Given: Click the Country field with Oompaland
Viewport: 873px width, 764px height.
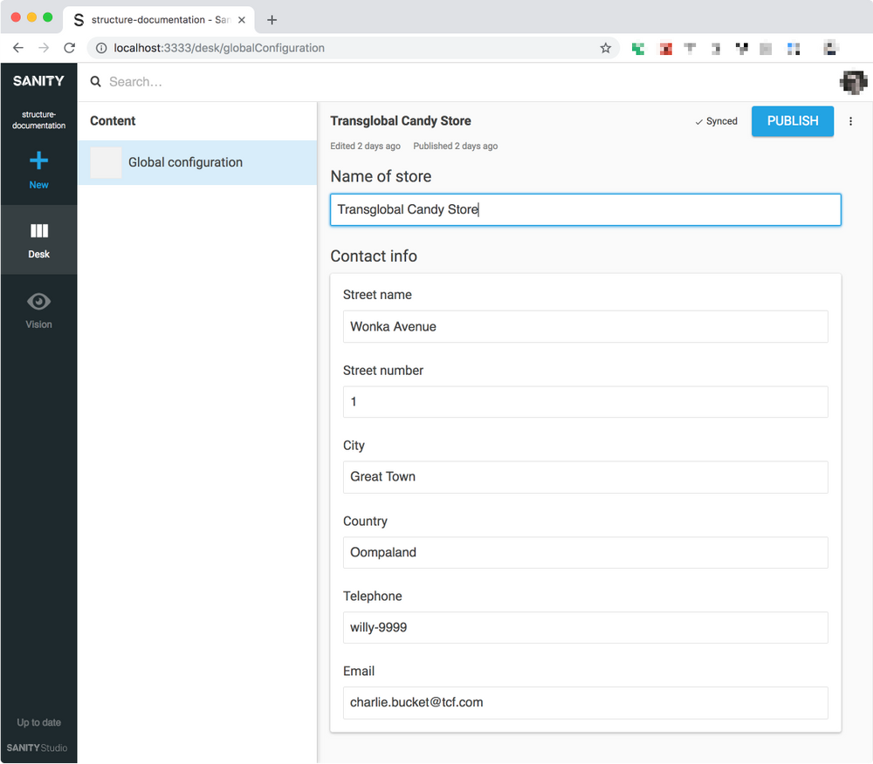Looking at the screenshot, I should (x=585, y=552).
